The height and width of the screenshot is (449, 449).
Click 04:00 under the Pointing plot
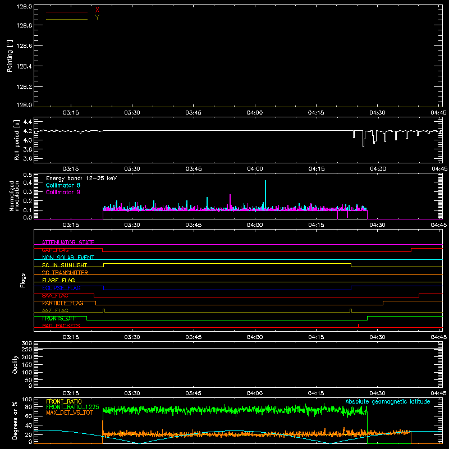pyautogui.click(x=255, y=113)
